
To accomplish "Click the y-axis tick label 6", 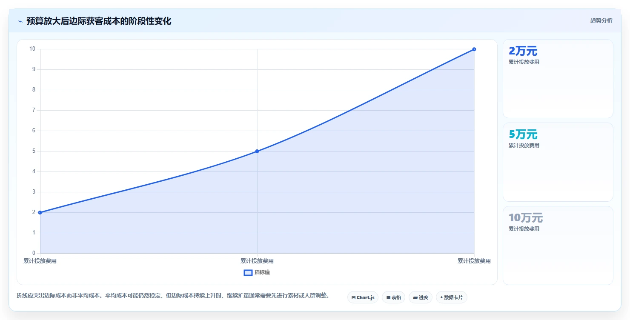I will click(34, 131).
